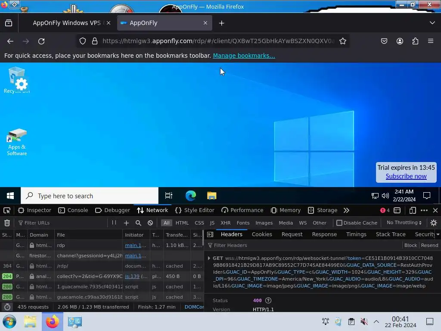Open a new browser tab

pyautogui.click(x=222, y=23)
